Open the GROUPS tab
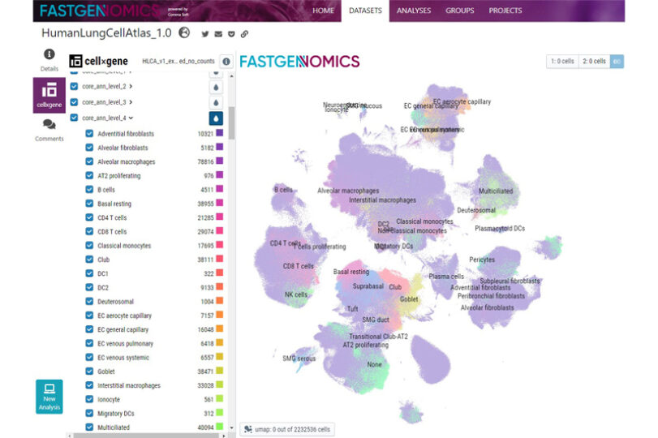The height and width of the screenshot is (438, 658). click(x=459, y=11)
